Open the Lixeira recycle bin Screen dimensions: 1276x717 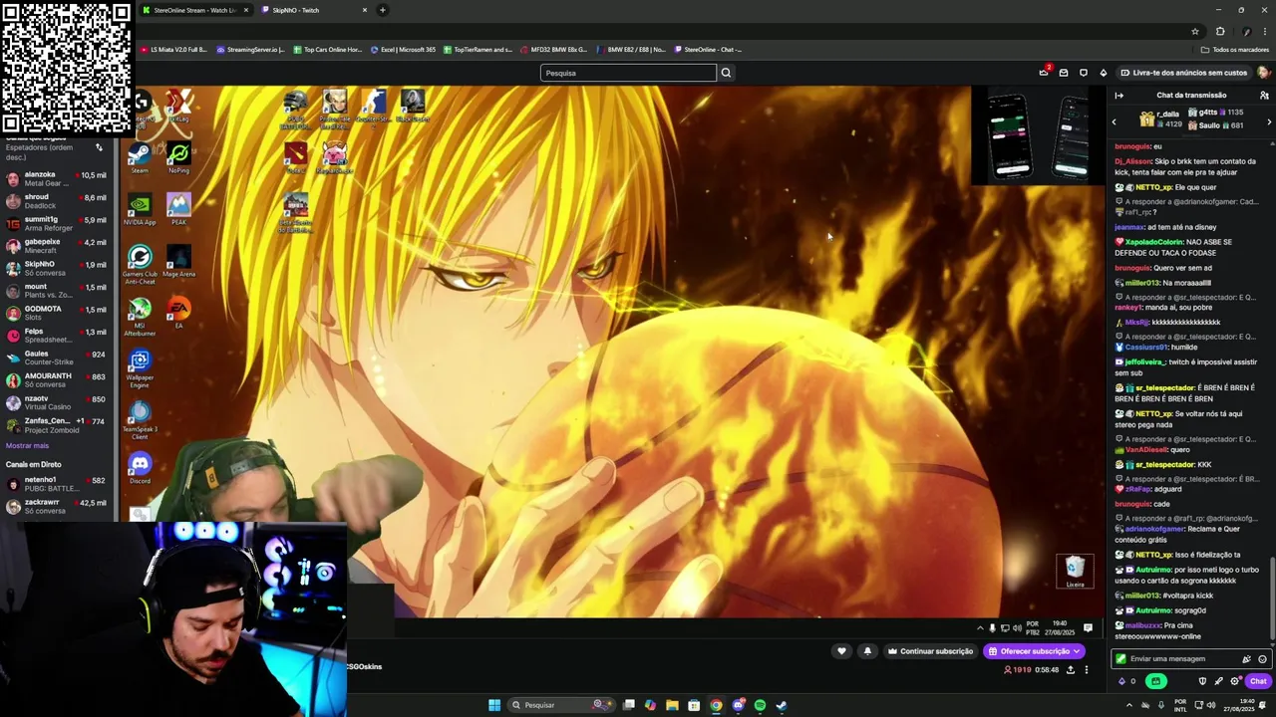(x=1075, y=572)
